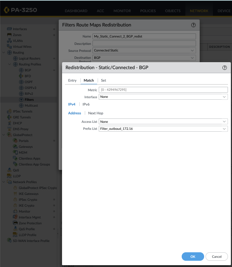Click the Zone Protection icon

pyautogui.click(x=15, y=223)
